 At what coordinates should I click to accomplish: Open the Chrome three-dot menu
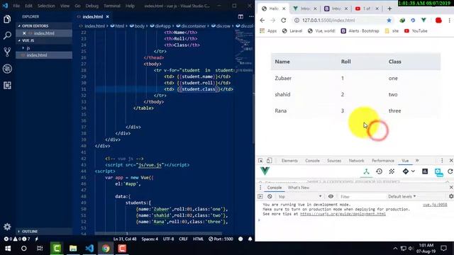click(x=449, y=21)
